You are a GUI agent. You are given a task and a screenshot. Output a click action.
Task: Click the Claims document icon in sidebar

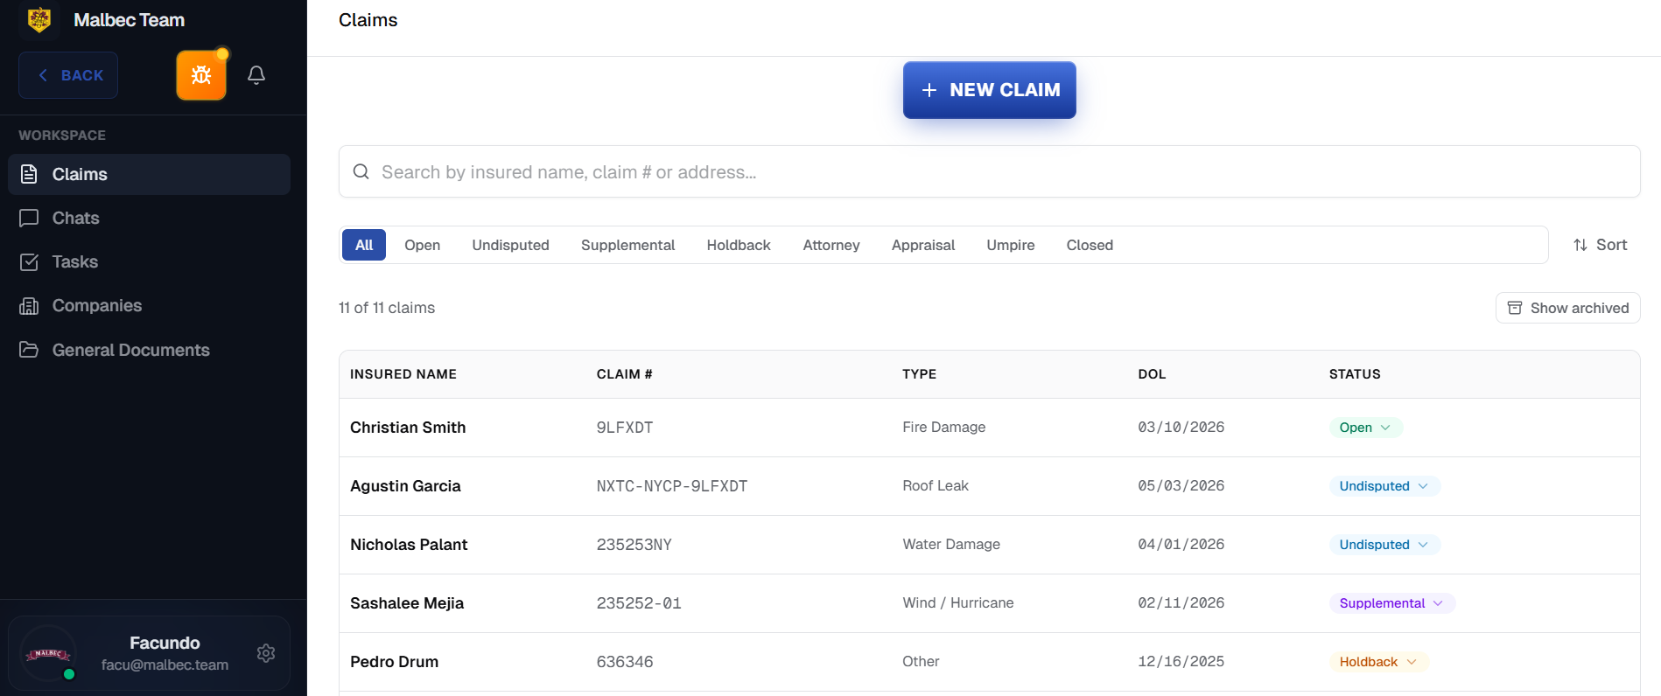[29, 174]
